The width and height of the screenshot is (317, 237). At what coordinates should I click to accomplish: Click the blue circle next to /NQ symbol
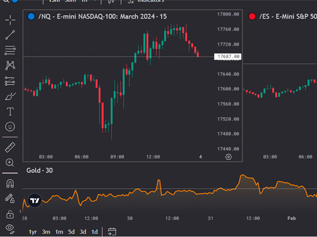pos(31,16)
